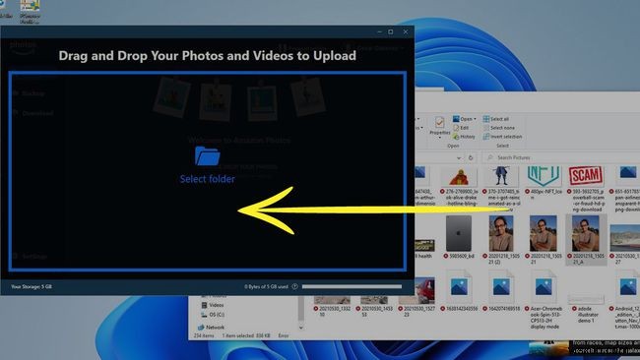This screenshot has height=360, width=640.
Task: Close the Amazon Photos window
Action: click(406, 31)
